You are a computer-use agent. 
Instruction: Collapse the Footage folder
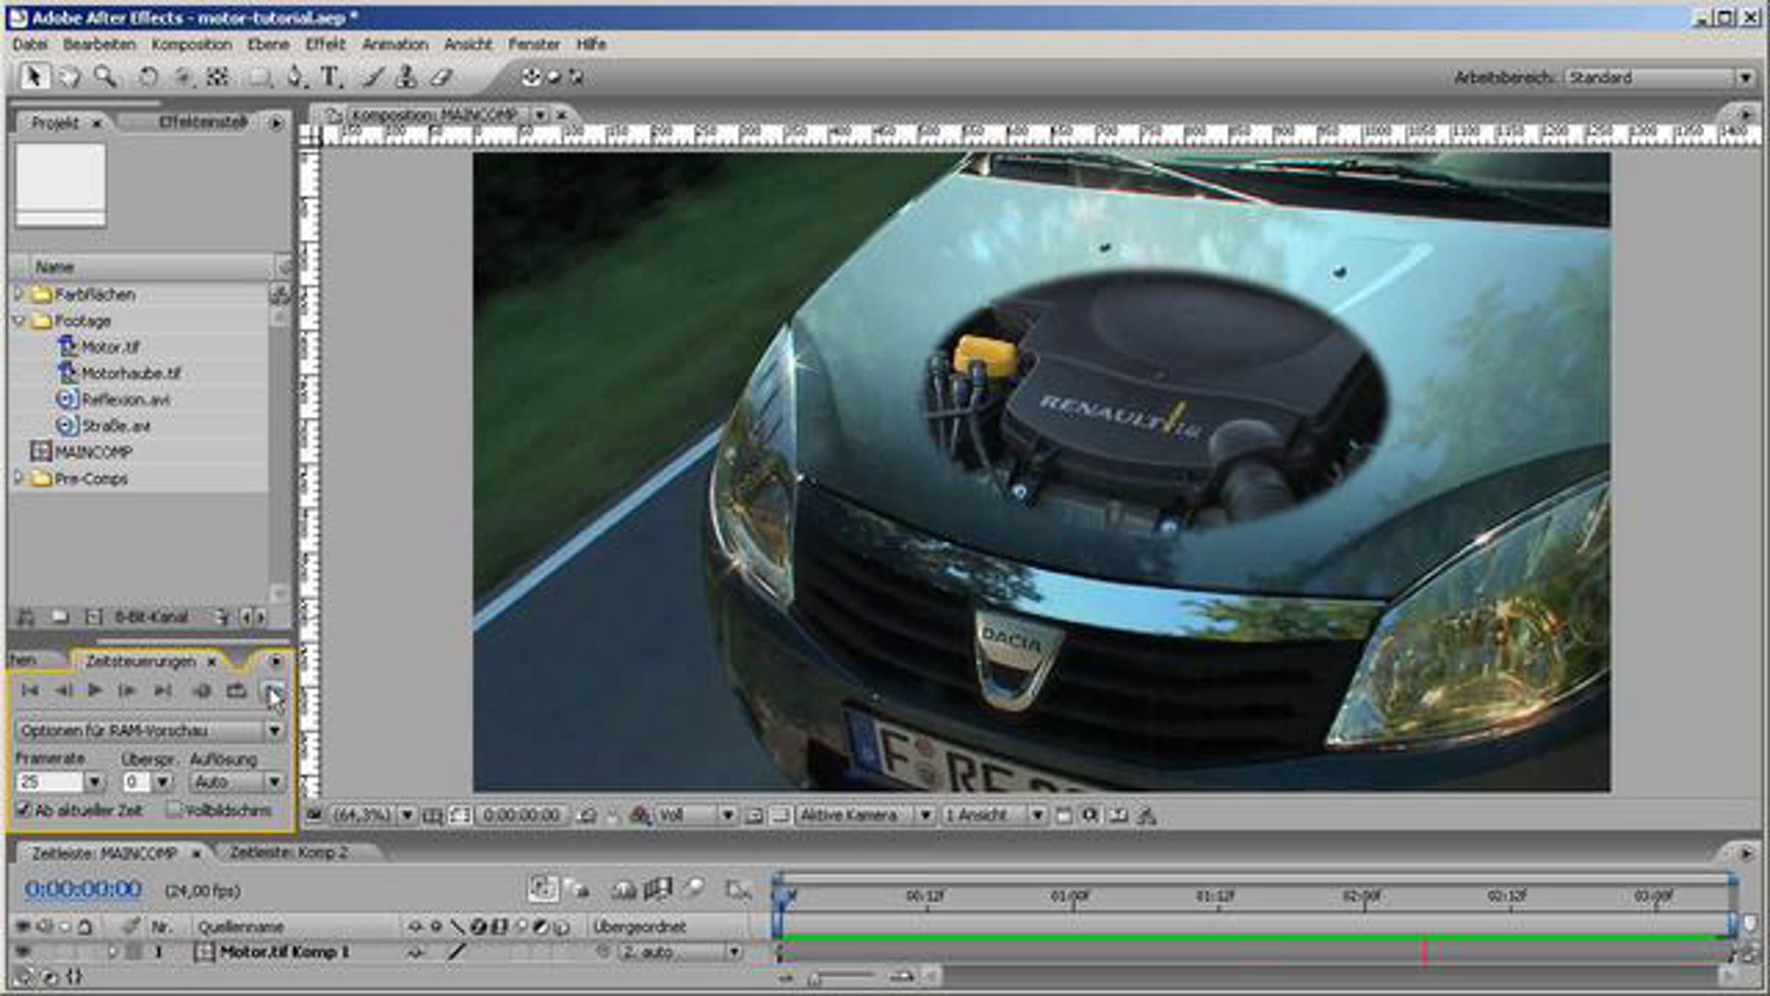pos(18,321)
